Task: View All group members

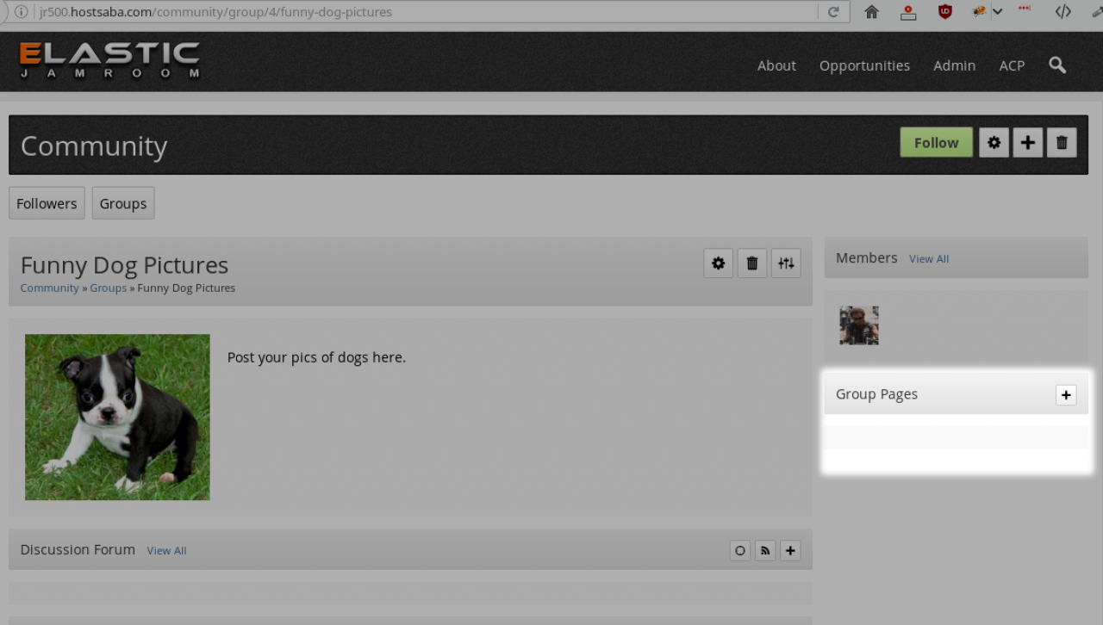Action: pyautogui.click(x=929, y=259)
